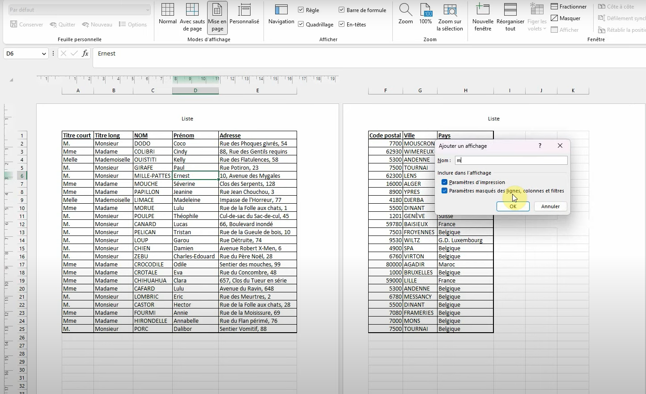Select row 25 header
The width and height of the screenshot is (646, 394).
tap(21, 329)
